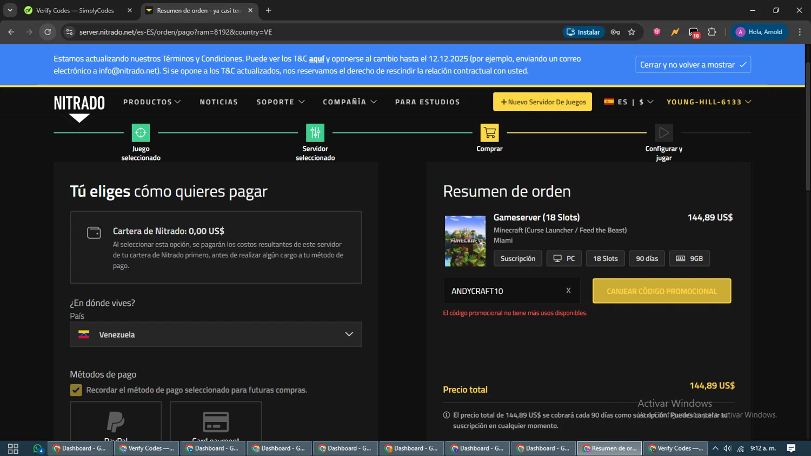Click the Servidor seleccionado step icon

(315, 132)
